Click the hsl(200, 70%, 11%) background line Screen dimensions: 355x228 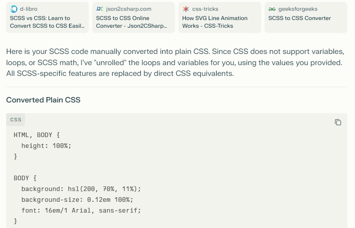(81, 189)
